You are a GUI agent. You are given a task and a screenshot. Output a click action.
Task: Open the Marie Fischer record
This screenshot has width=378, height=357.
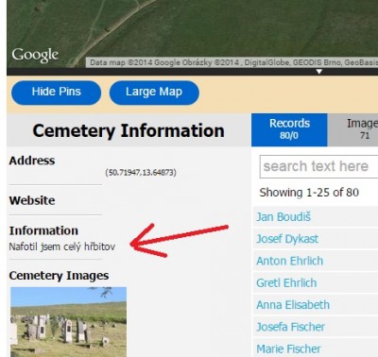click(x=288, y=348)
